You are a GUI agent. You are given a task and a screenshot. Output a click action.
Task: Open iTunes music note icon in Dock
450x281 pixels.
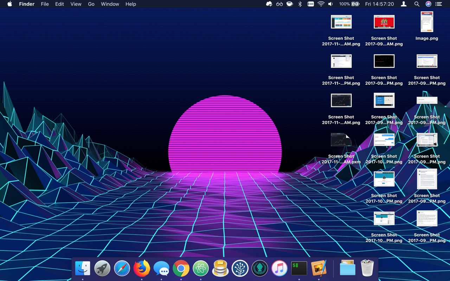[x=279, y=269]
